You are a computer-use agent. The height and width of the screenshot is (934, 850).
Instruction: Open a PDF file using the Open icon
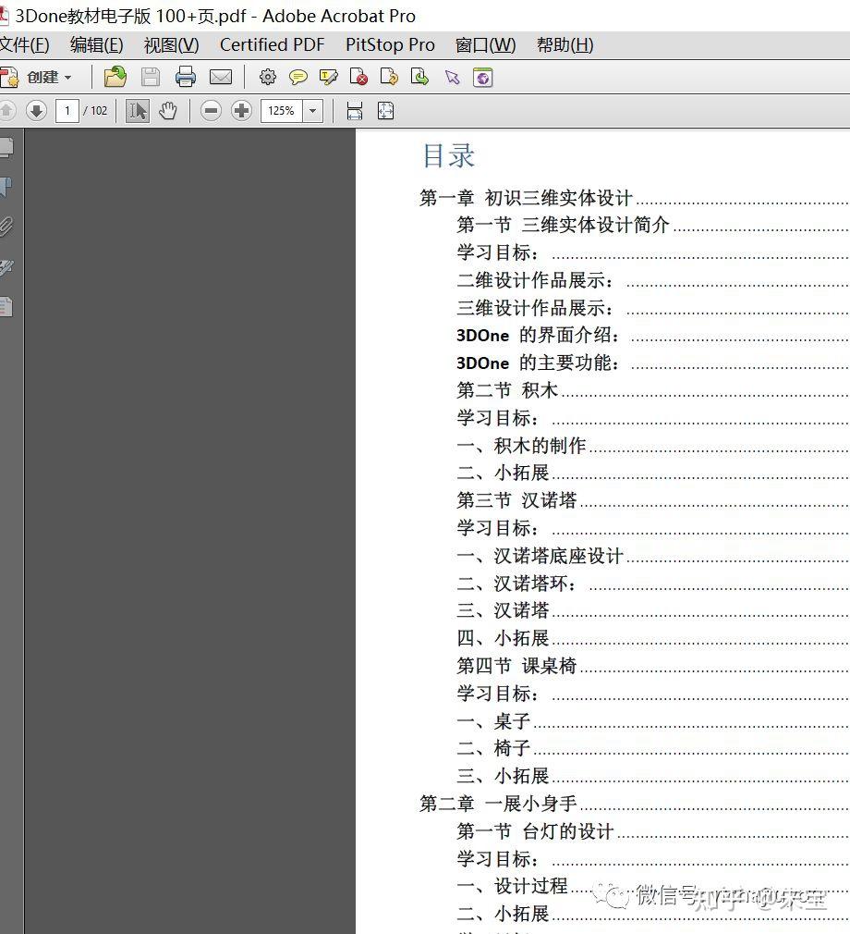tap(115, 77)
